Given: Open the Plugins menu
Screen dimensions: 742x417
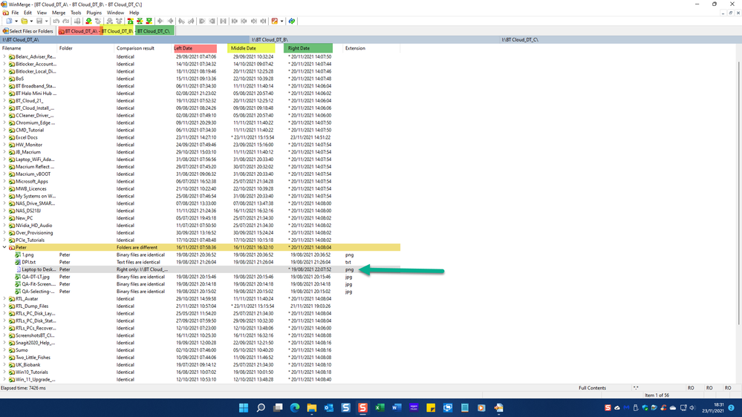Looking at the screenshot, I should [x=94, y=13].
